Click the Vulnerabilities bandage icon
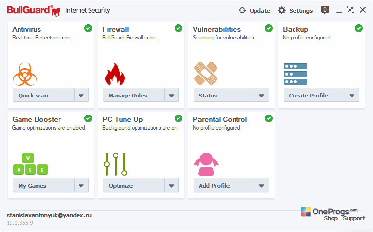373x232 pixels. tap(206, 74)
